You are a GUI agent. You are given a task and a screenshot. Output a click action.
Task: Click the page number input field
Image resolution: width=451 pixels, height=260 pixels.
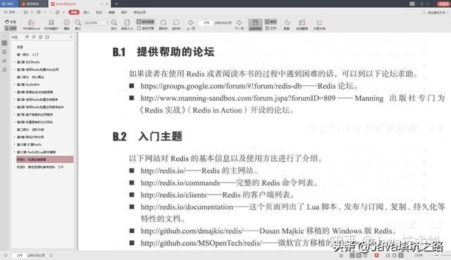click(x=206, y=23)
